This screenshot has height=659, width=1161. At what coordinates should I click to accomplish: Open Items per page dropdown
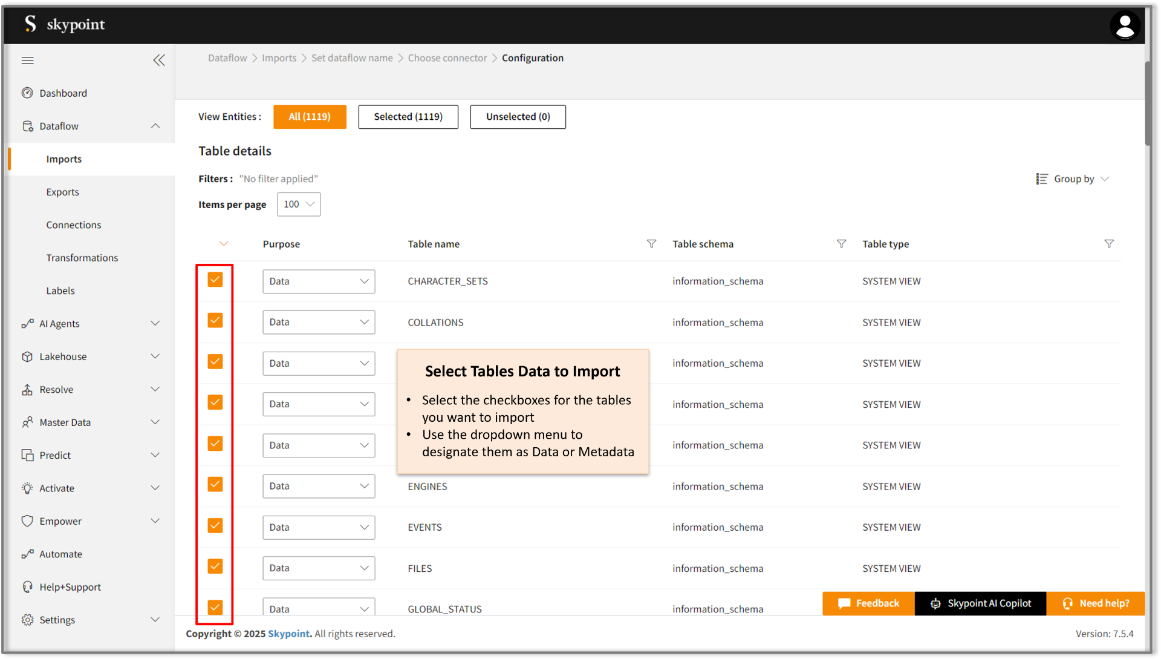tap(299, 205)
